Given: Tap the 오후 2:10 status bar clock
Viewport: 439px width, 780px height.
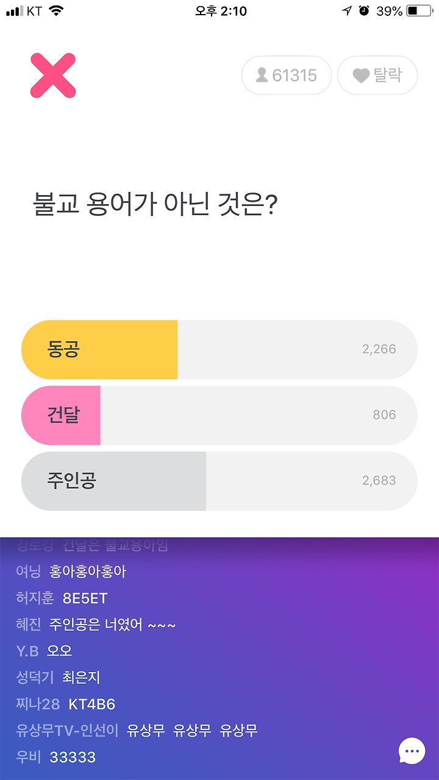Looking at the screenshot, I should 221,11.
